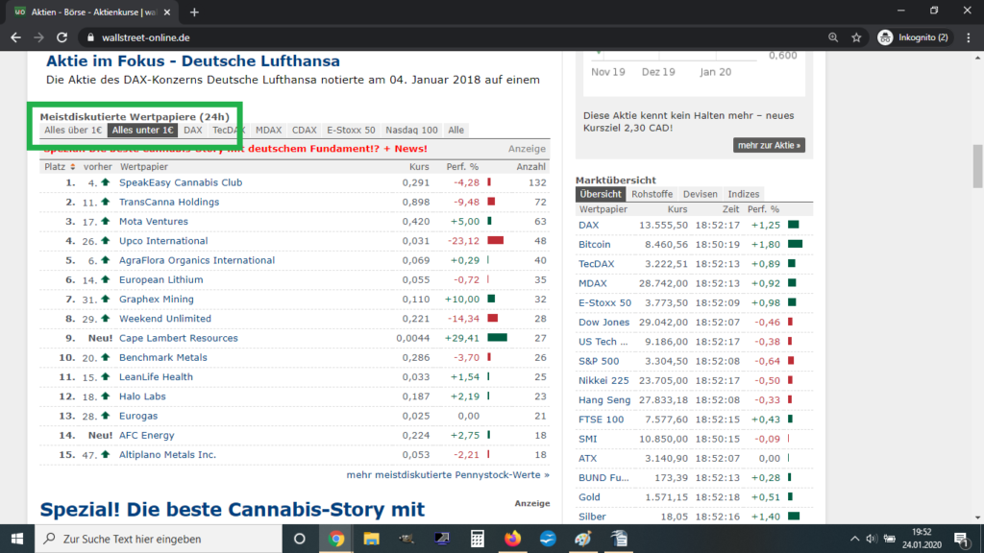Click the 'mehr zur Aktie' button

(x=769, y=146)
